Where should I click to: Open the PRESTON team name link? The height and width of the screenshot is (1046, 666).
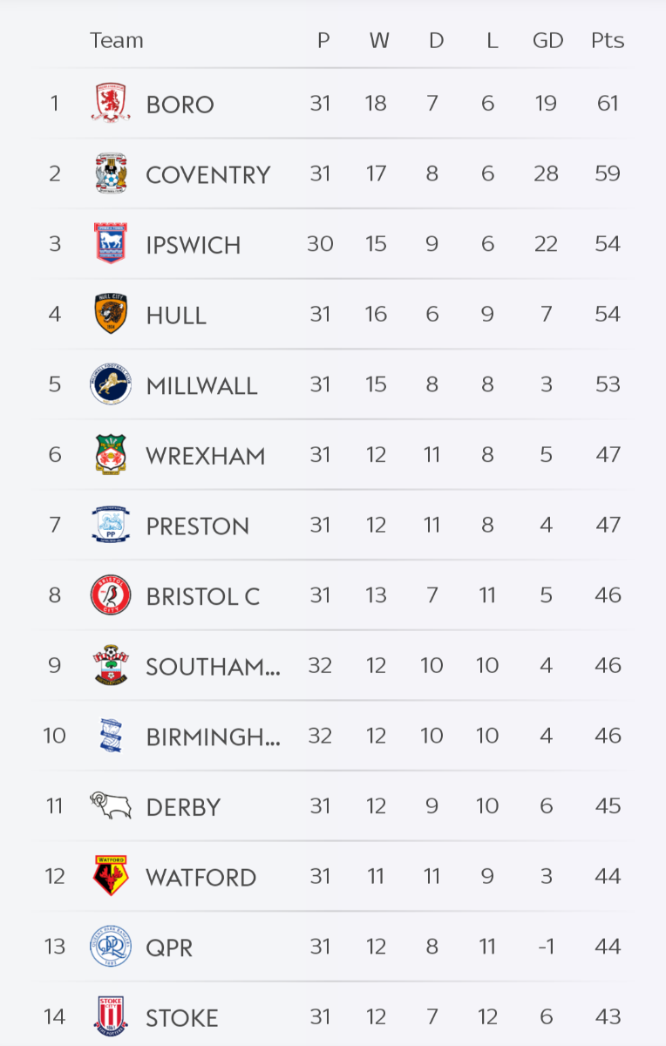pos(198,526)
